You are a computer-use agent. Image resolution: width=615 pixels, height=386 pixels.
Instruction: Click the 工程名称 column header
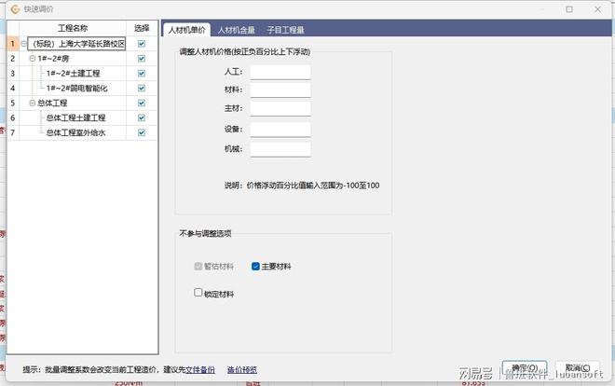click(x=73, y=28)
